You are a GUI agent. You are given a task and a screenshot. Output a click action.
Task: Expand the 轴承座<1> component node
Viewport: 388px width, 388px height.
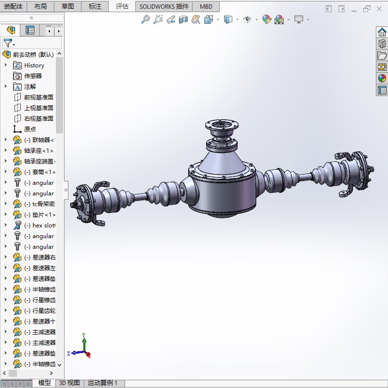click(x=6, y=150)
